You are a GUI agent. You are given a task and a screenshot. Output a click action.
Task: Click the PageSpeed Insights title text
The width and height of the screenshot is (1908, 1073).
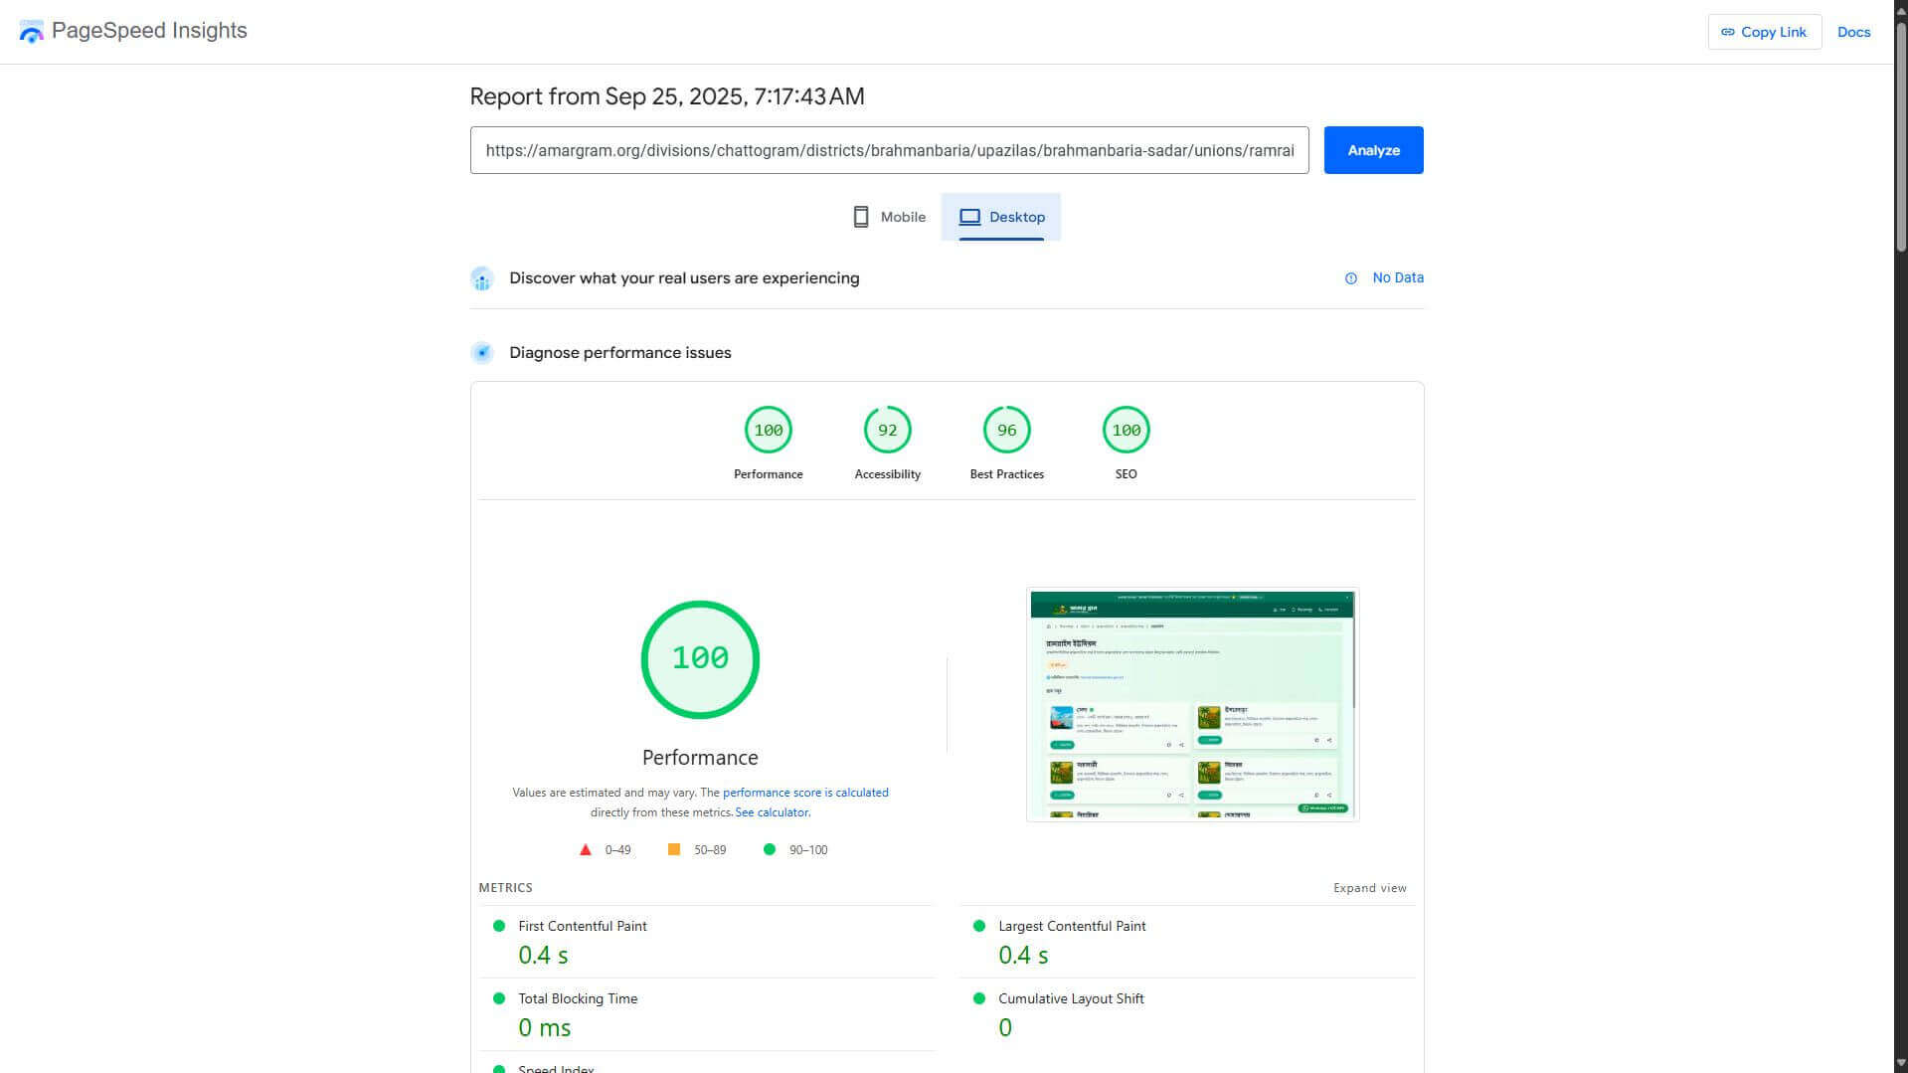tap(149, 31)
